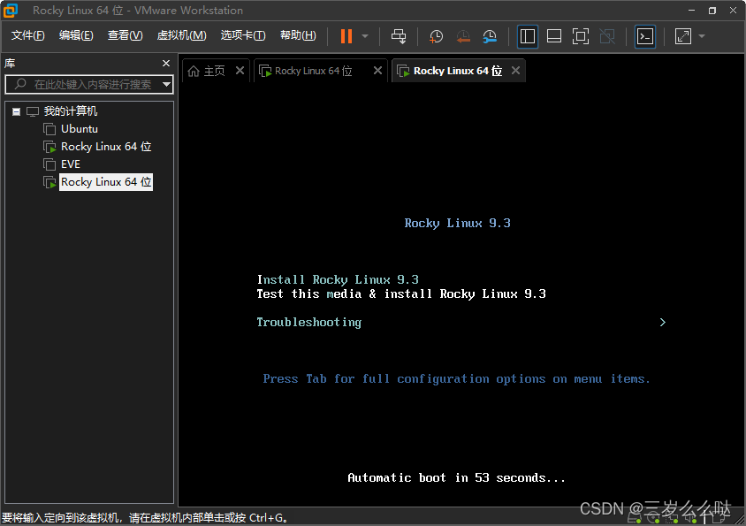Image resolution: width=746 pixels, height=526 pixels.
Task: Open the 文件(F) menu
Action: pos(27,35)
